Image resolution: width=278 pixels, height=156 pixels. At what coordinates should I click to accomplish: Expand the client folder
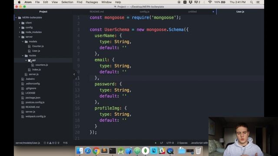pos(20,23)
